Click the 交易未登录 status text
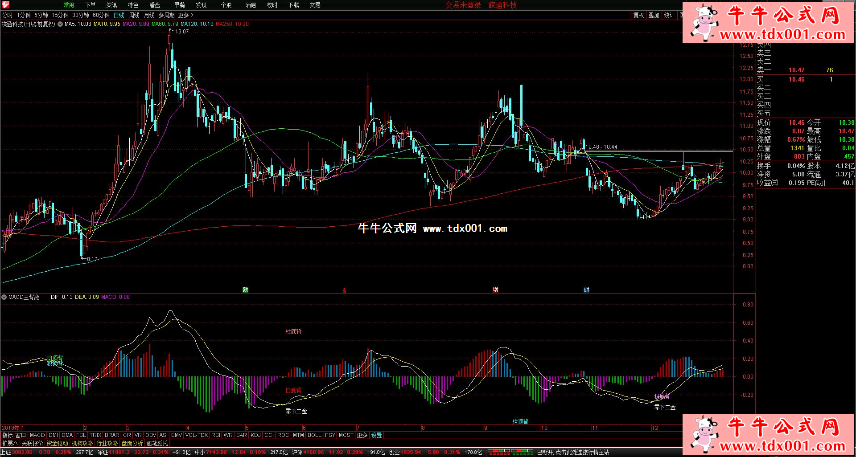Image resolution: width=856 pixels, height=457 pixels. tap(463, 5)
